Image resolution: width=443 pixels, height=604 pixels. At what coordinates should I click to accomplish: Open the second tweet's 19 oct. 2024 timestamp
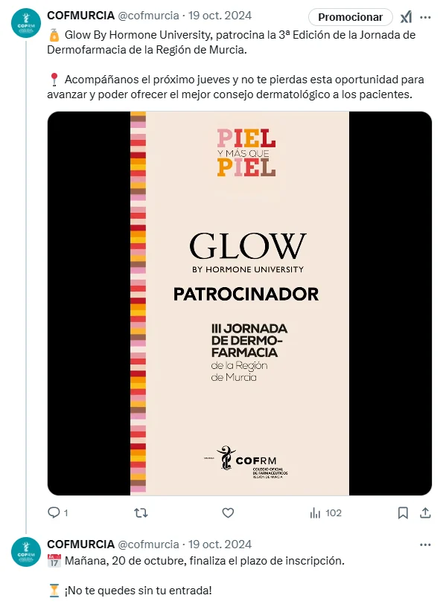click(x=220, y=544)
